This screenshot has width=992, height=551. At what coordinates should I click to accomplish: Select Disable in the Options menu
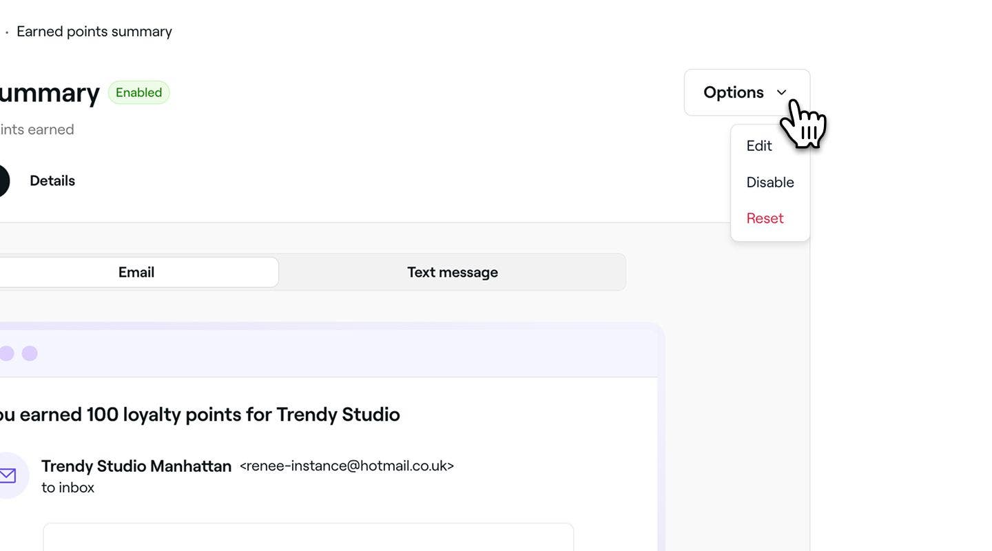pos(770,183)
